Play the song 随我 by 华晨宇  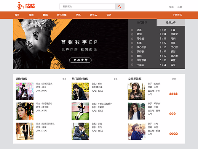[132, 34]
